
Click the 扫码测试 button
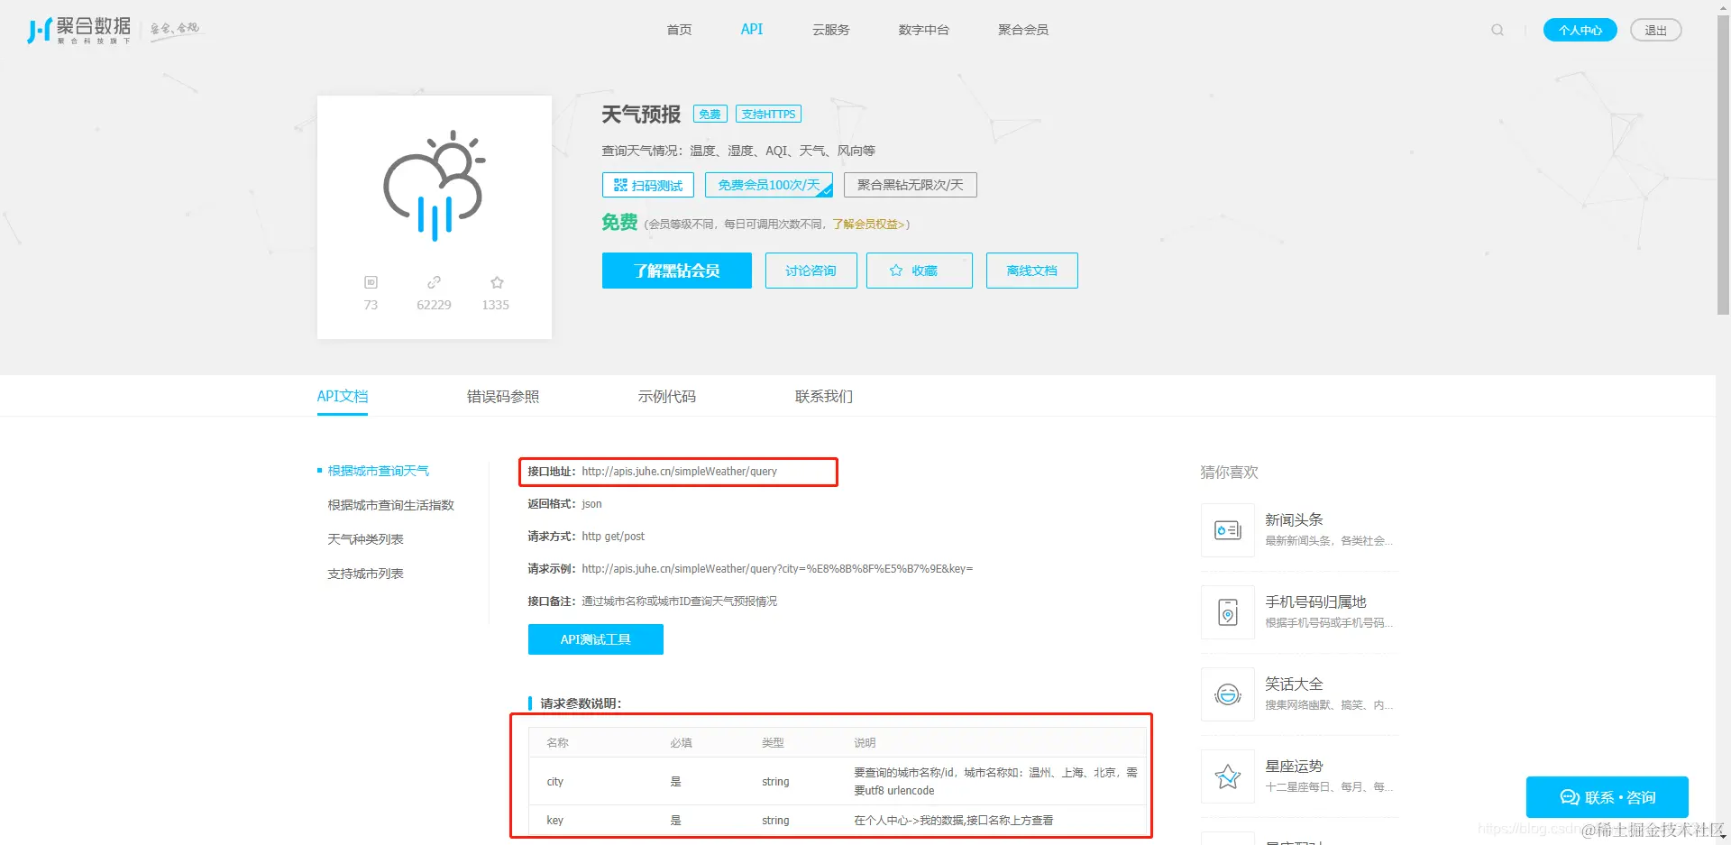click(648, 185)
